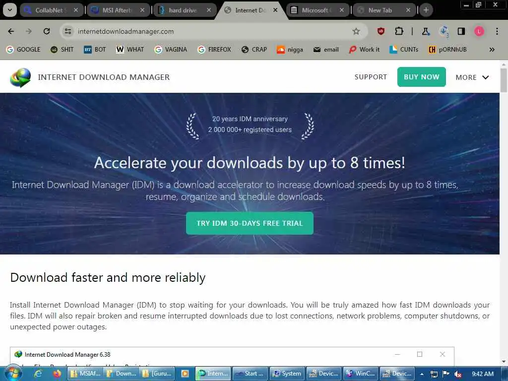Open the MSIAf... folder taskbar button

tap(86, 374)
